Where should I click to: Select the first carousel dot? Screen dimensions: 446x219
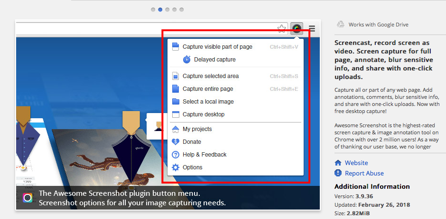(x=153, y=9)
